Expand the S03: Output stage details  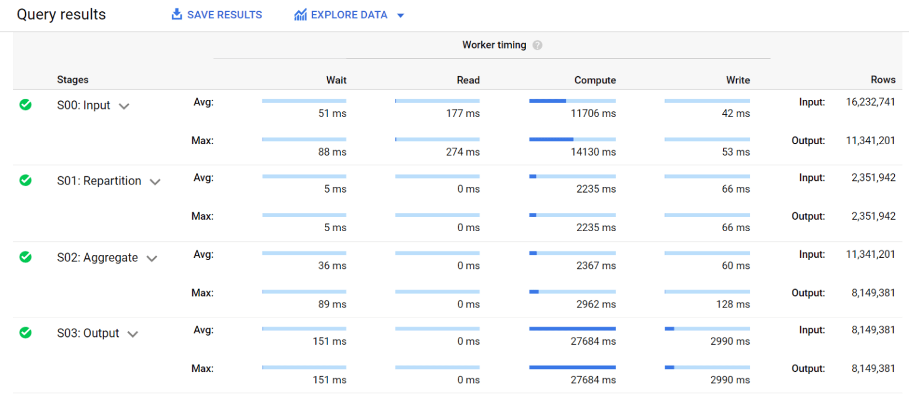133,333
